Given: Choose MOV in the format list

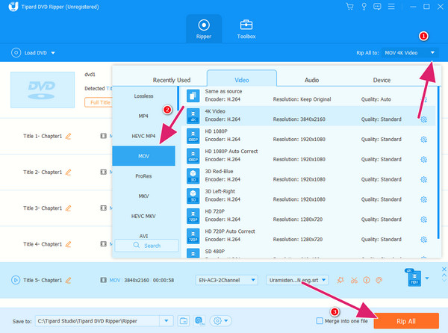Looking at the screenshot, I should (x=143, y=156).
